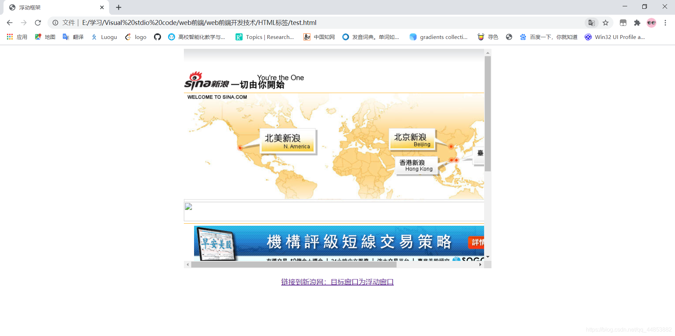Reload the current page

coord(38,23)
